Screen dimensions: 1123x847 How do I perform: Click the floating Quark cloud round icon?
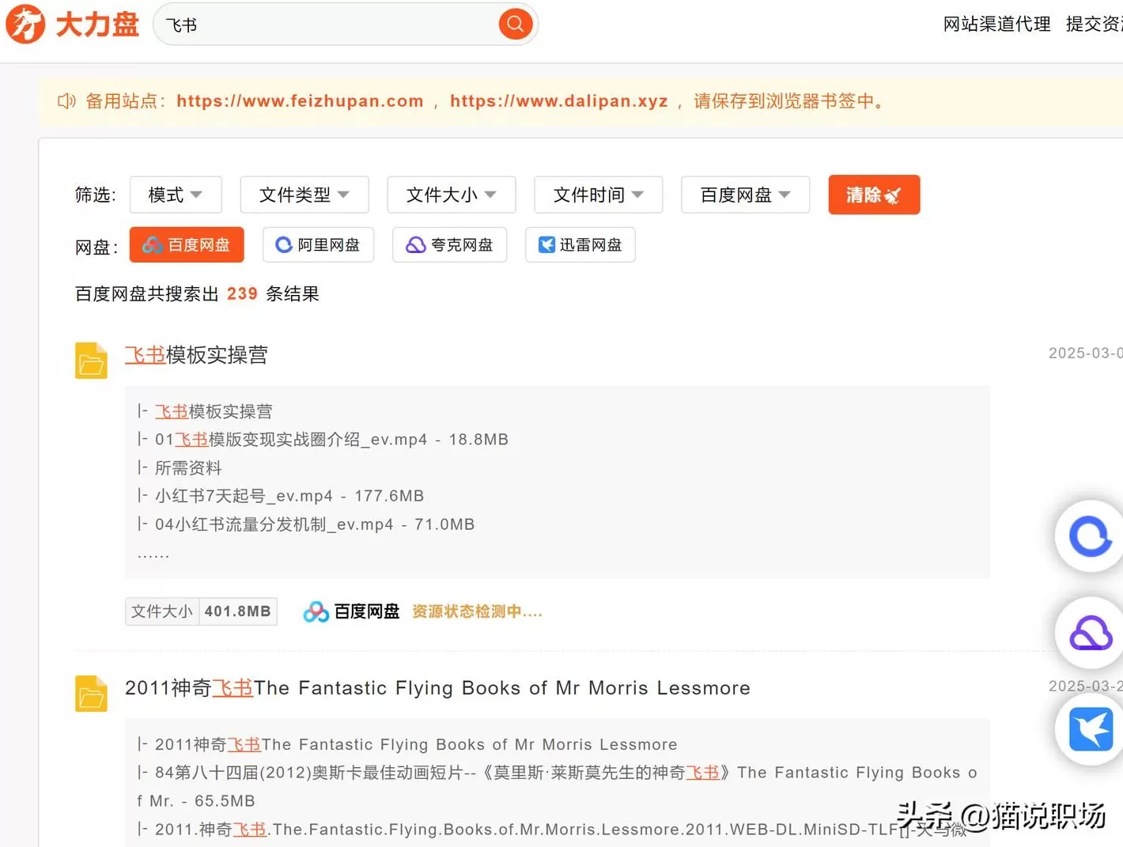tap(1090, 633)
